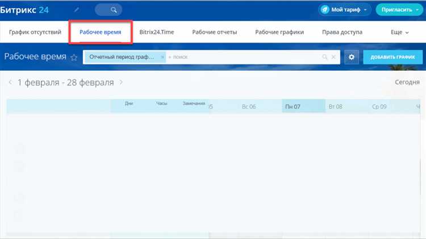This screenshot has width=426, height=239.
Task: Open settings via the gear icon
Action: point(351,57)
